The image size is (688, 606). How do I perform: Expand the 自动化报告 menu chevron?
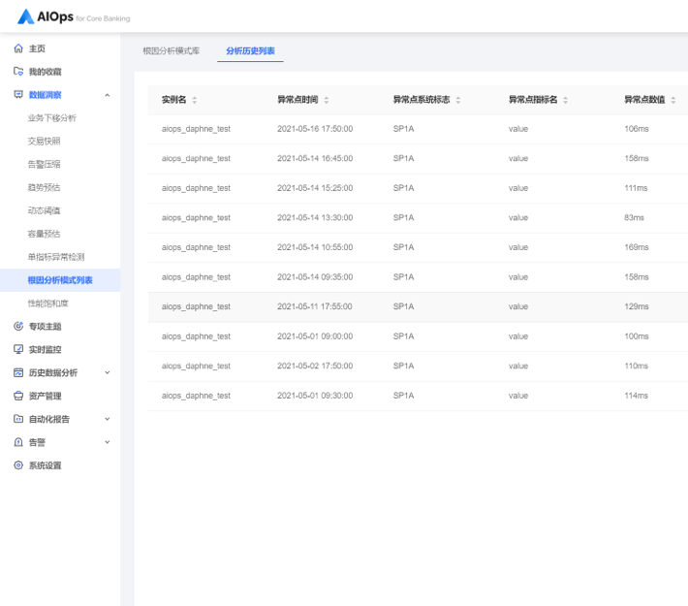pos(107,419)
